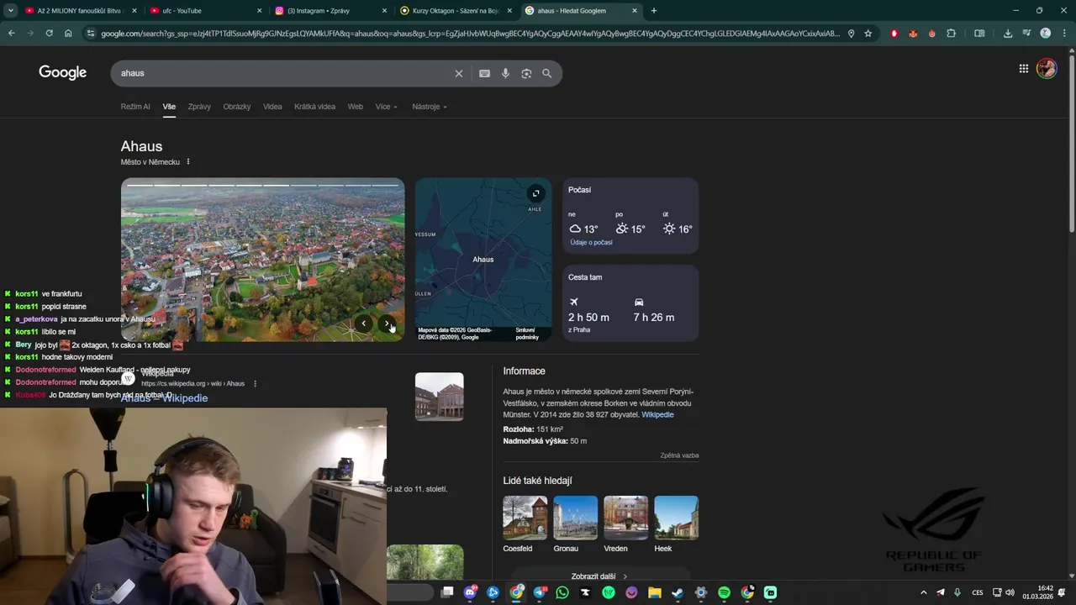Go to the Google logo homepage
This screenshot has height=605, width=1076.
[x=63, y=72]
